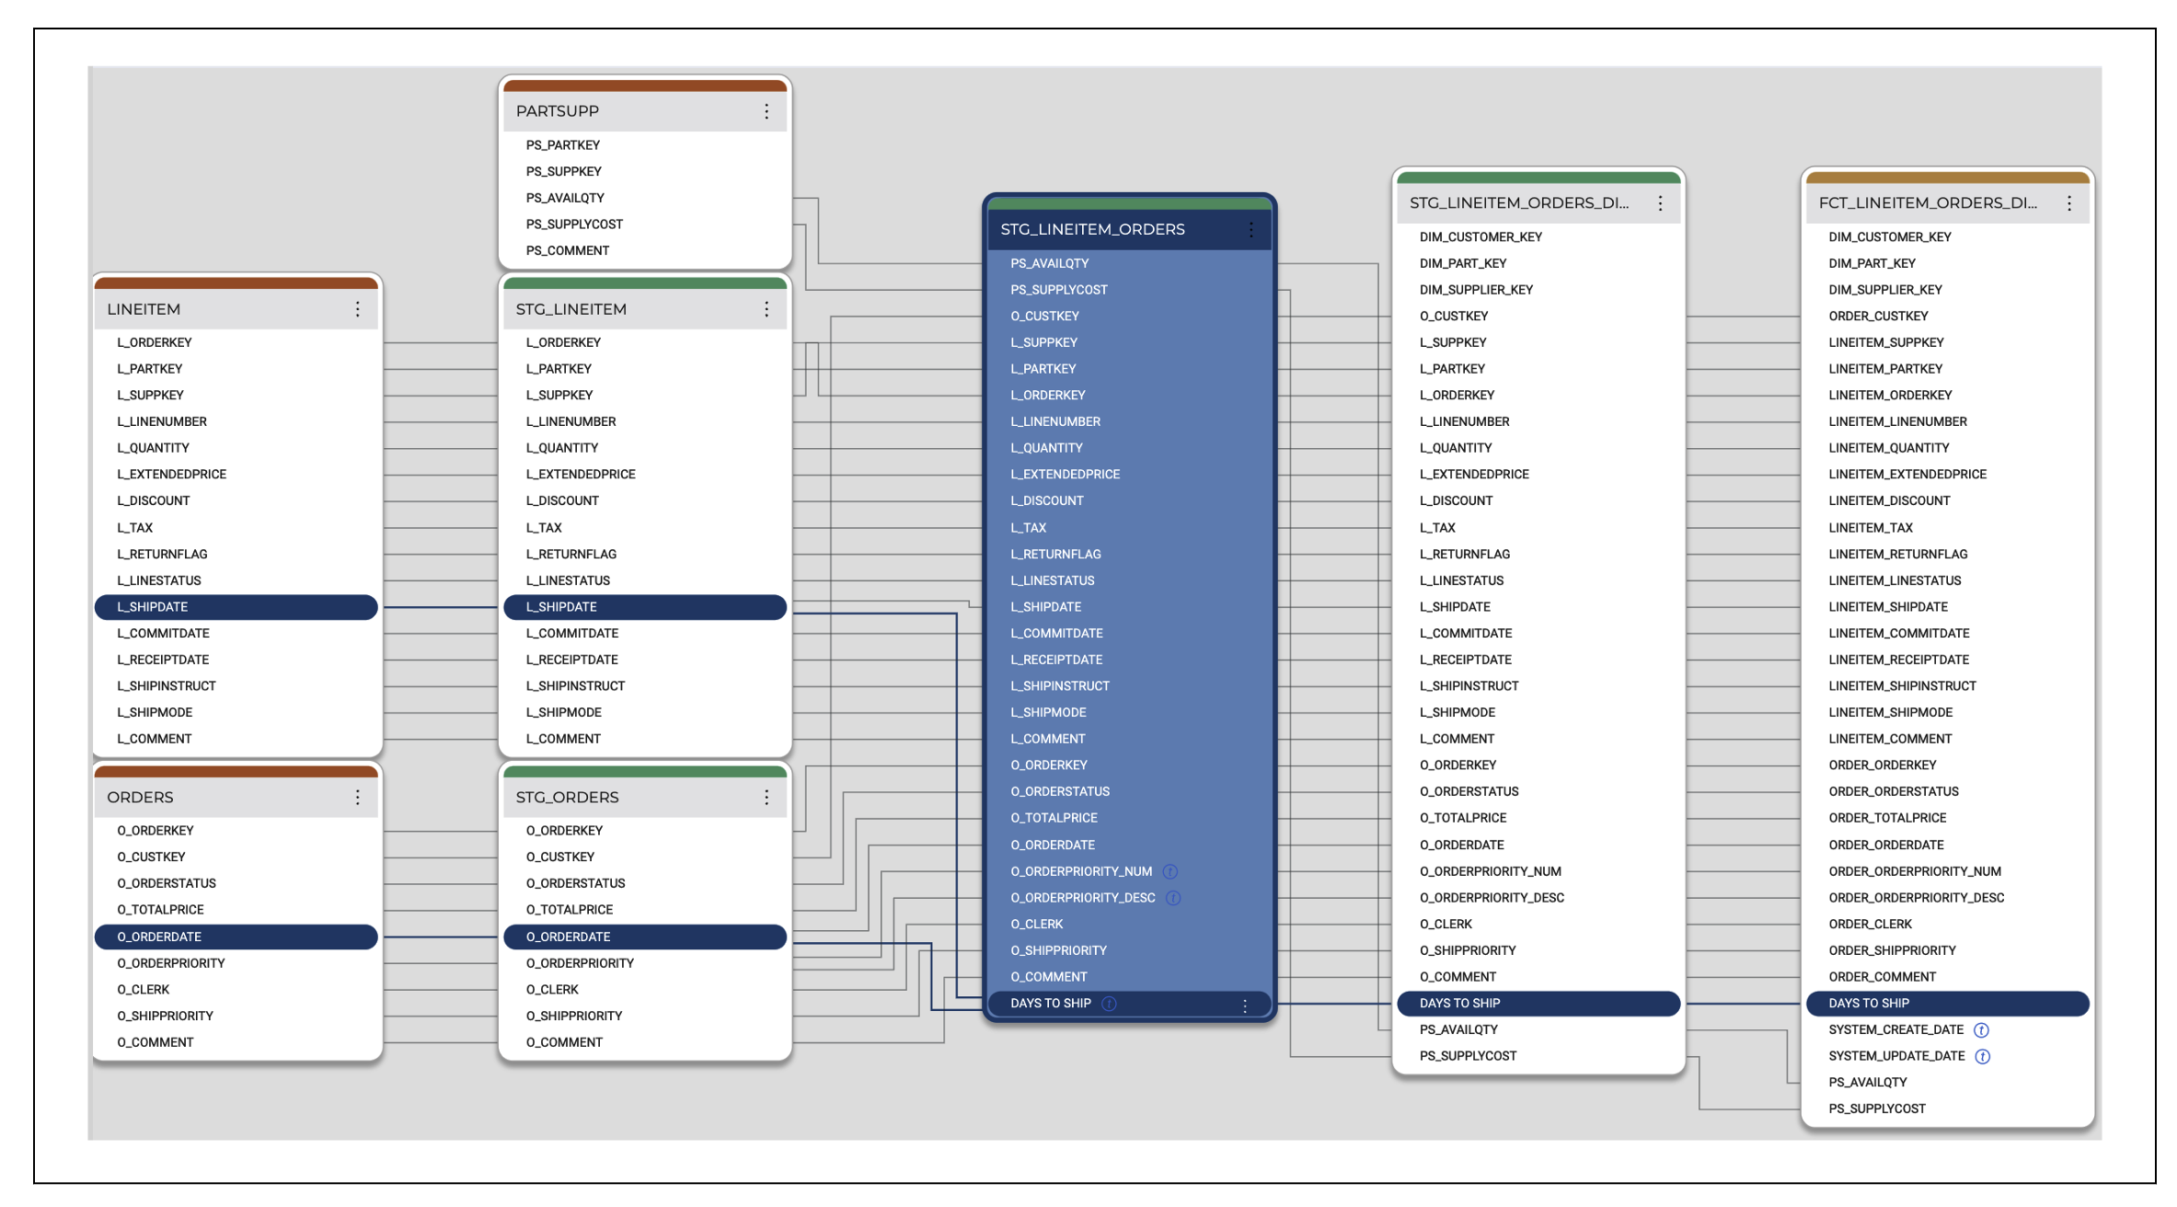The image size is (2177, 1207).
Task: Click DIM_CUSTOMER_KEY in STG_LINEITEM_ORDERS_DI... node
Action: (x=1480, y=237)
